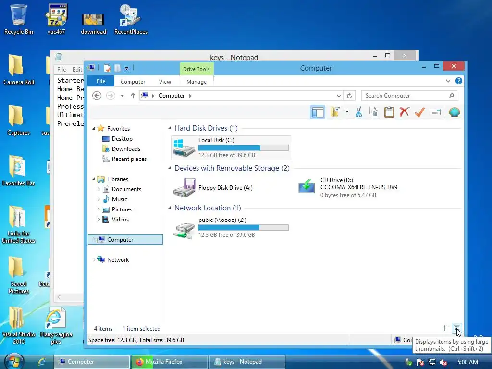Select Network in navigation pane

pos(118,260)
